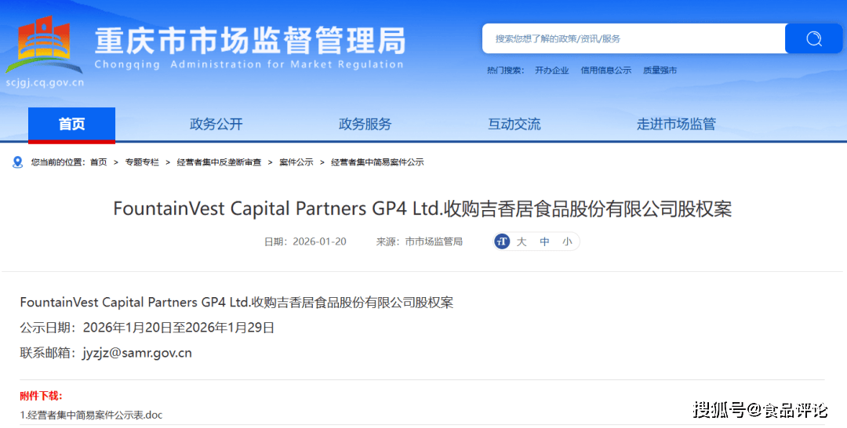The image size is (847, 428).
Task: Click the date text 2026-01-20
Action: (x=319, y=241)
